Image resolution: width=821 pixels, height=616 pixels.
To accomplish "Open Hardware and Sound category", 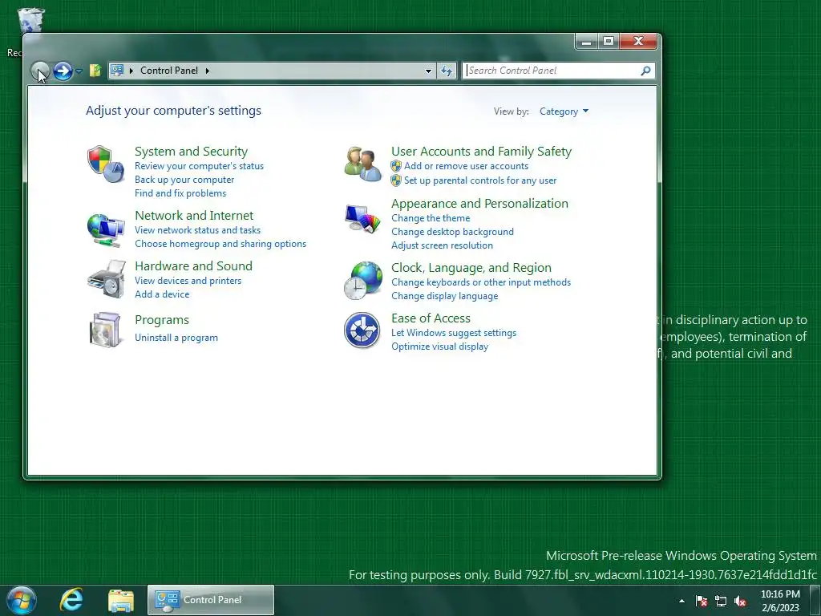I will [194, 266].
